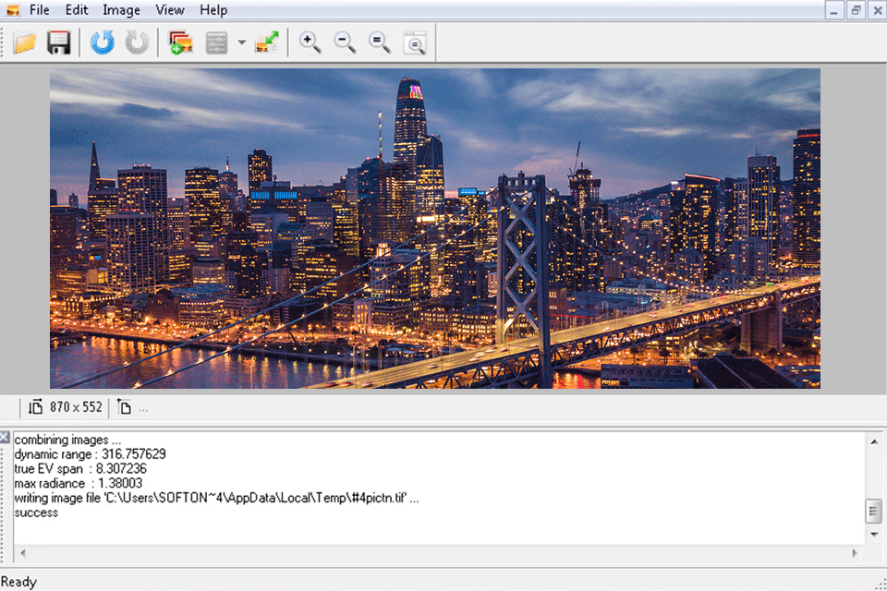The height and width of the screenshot is (591, 887).
Task: Click the blue undo arrow icon
Action: coord(103,43)
